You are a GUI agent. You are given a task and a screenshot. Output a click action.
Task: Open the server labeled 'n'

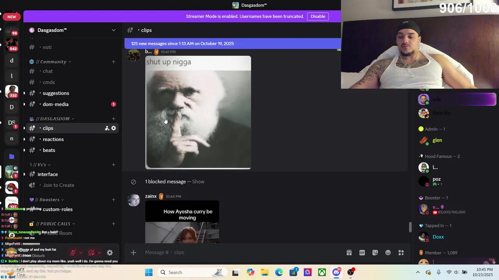coord(11,138)
